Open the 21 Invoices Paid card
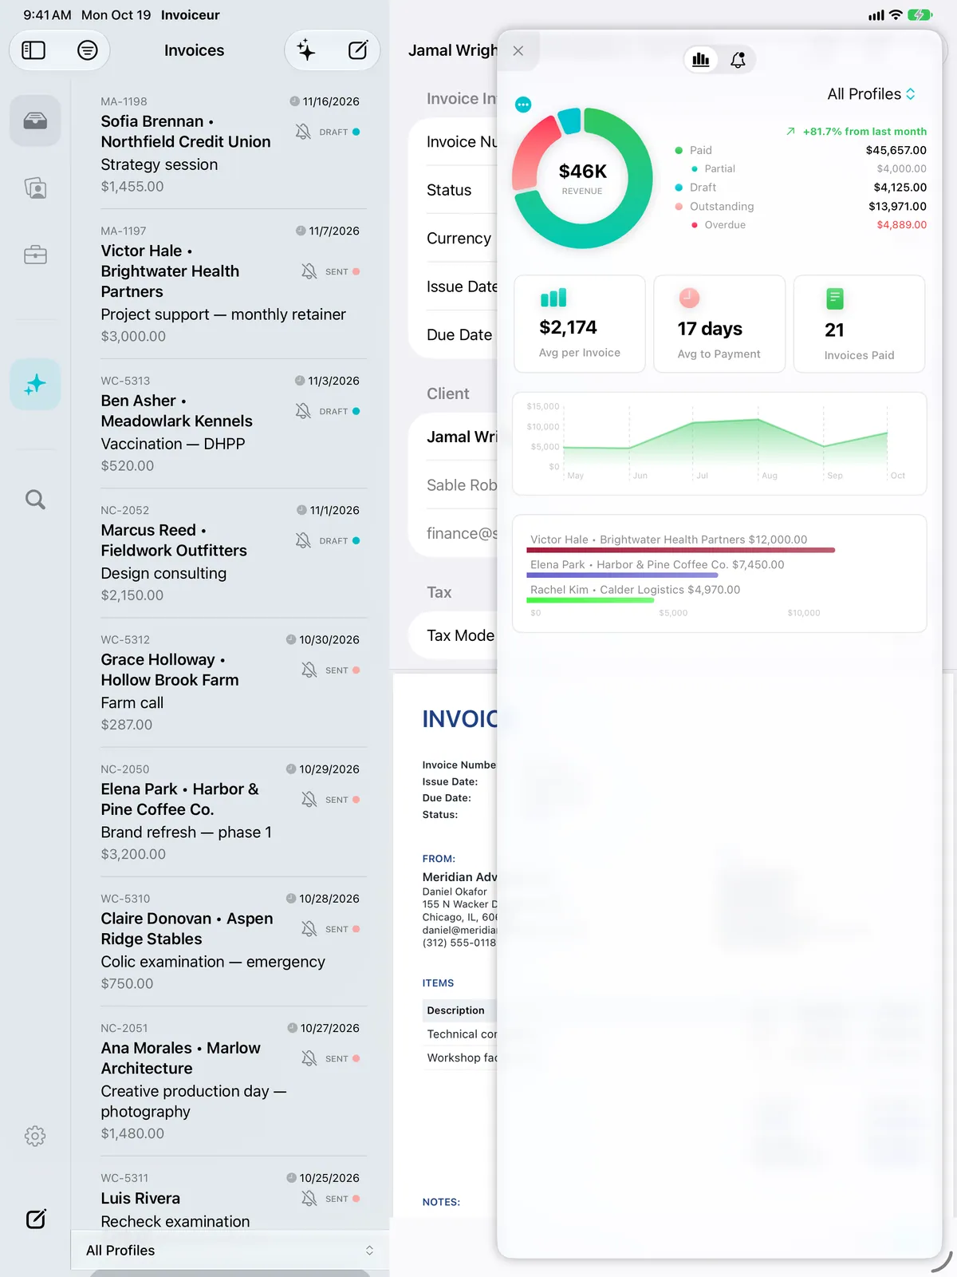The width and height of the screenshot is (957, 1277). click(x=860, y=324)
